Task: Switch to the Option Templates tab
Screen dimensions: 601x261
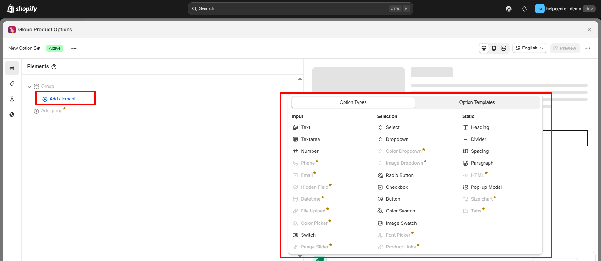Action: pos(477,102)
